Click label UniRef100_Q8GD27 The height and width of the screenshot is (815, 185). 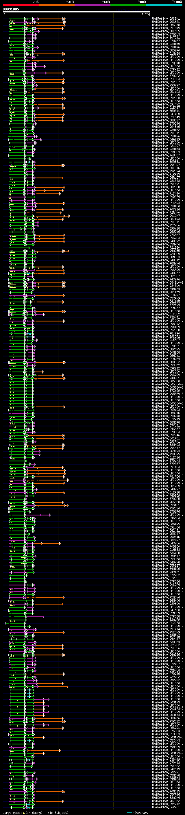166,120
